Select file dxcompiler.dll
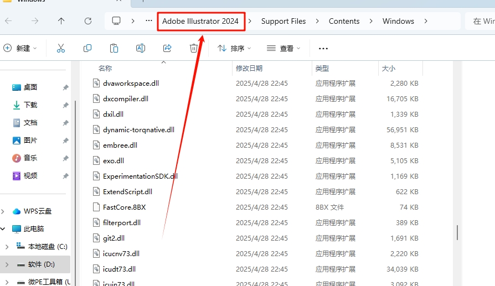The width and height of the screenshot is (495, 286). coord(126,98)
